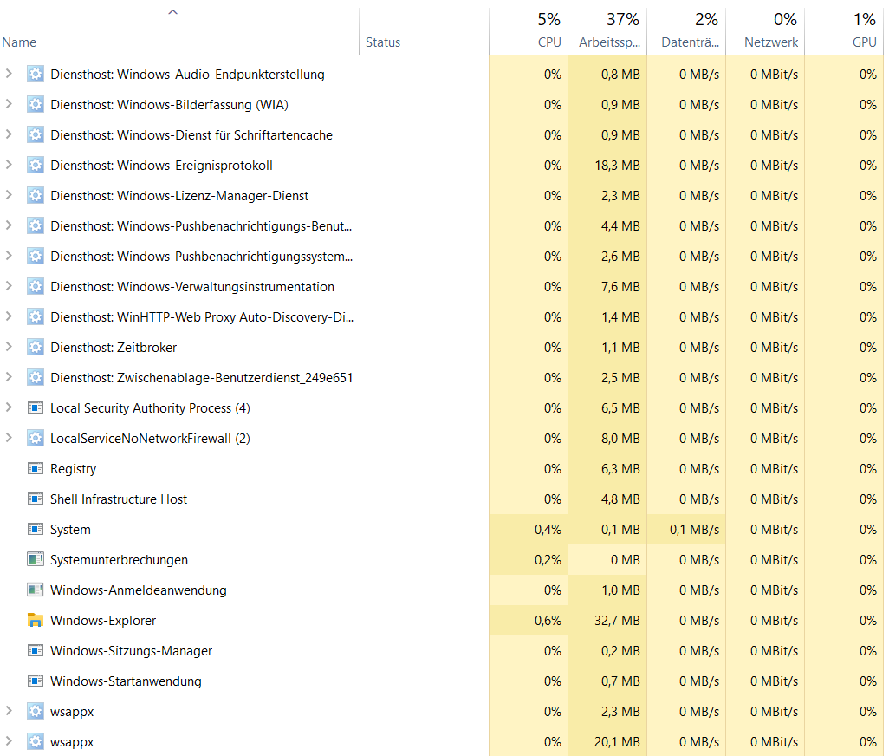Viewport: 889px width, 756px height.
Task: Click the gear icon of wsappx using 20,1 MB
Action: tap(36, 742)
